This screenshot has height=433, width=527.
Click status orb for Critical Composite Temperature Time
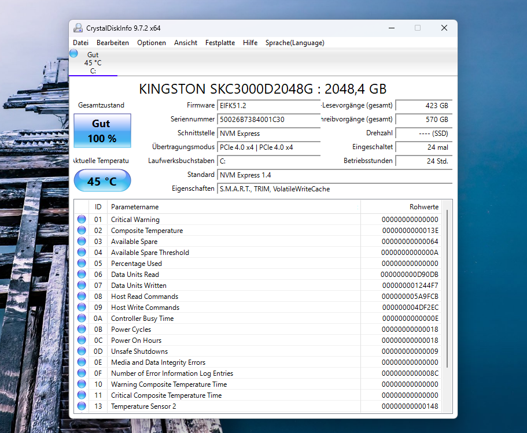pos(82,395)
